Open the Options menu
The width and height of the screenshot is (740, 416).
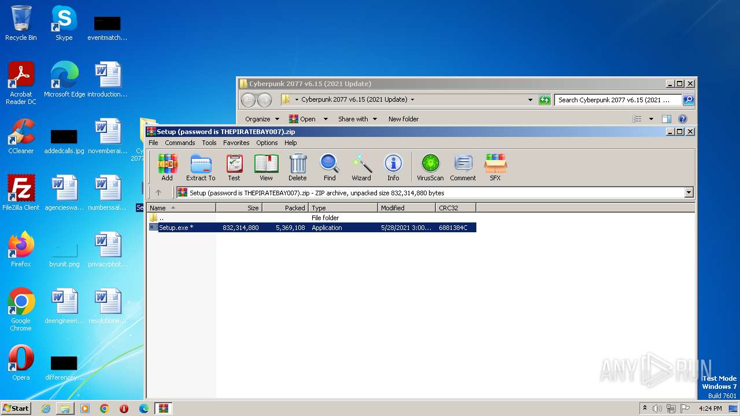coord(267,143)
